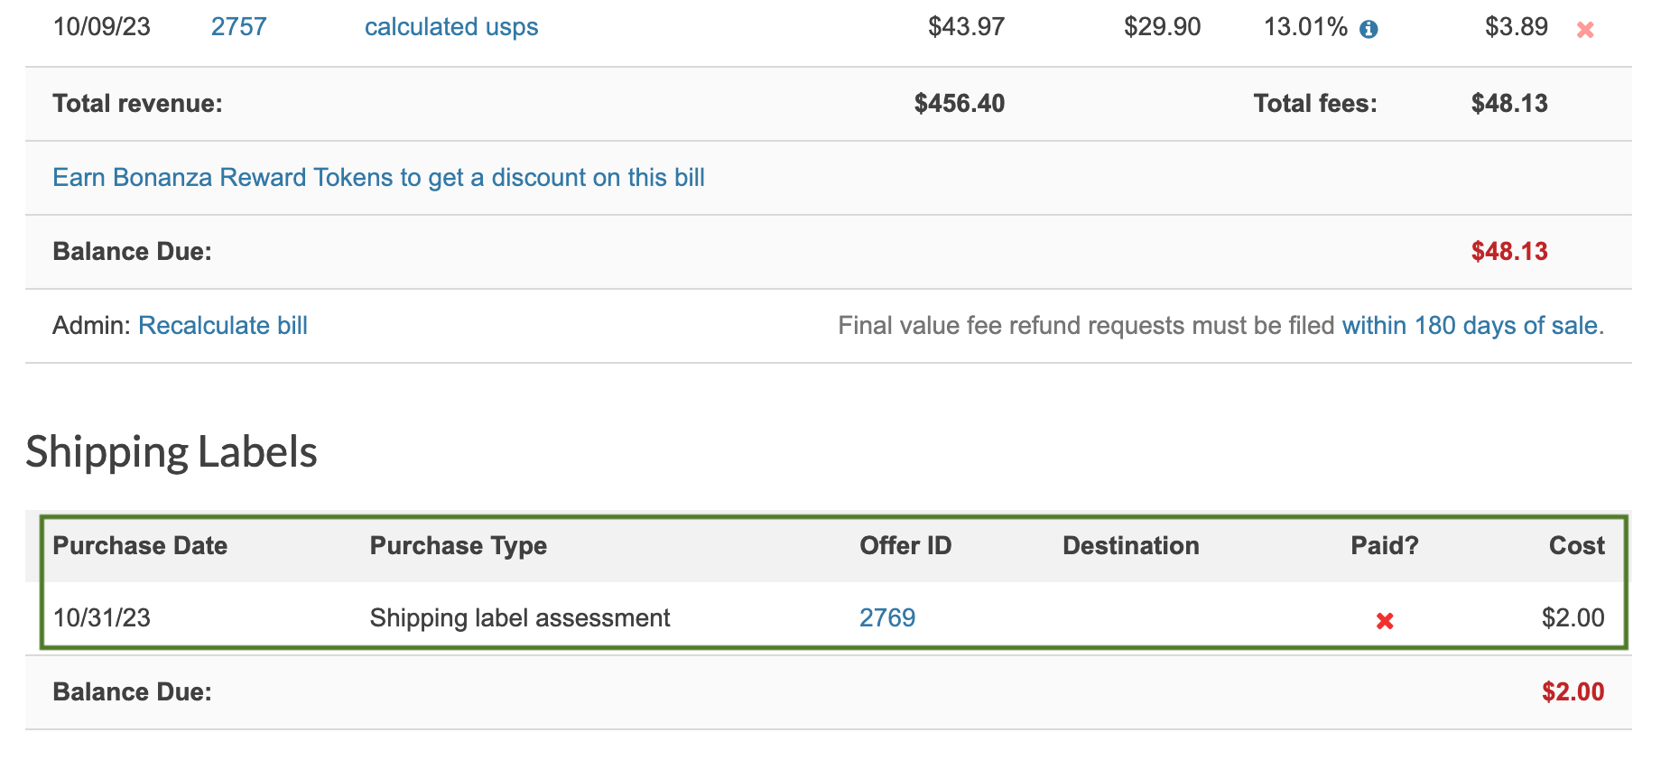1661x760 pixels.
Task: Click the red $48.13 balance due amount
Action: click(x=1508, y=252)
